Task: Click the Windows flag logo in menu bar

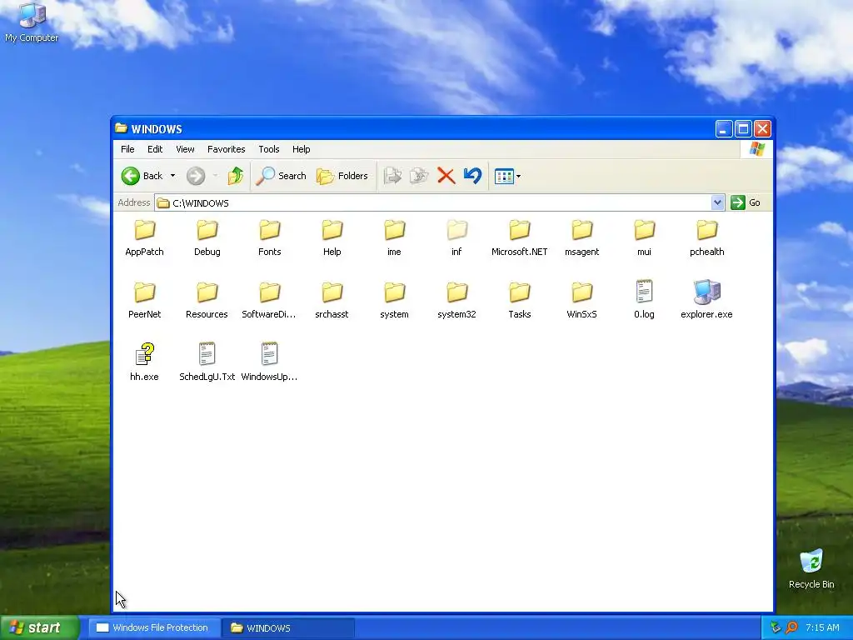Action: [x=756, y=149]
